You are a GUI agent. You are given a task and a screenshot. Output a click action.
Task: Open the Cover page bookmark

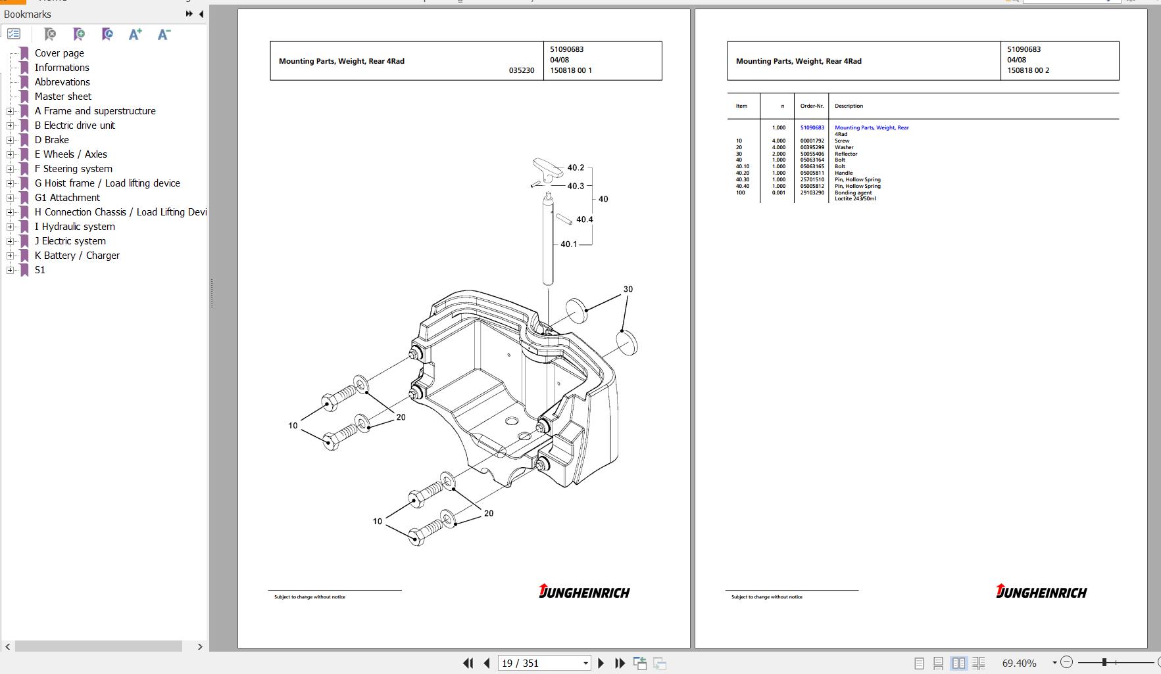[x=59, y=53]
